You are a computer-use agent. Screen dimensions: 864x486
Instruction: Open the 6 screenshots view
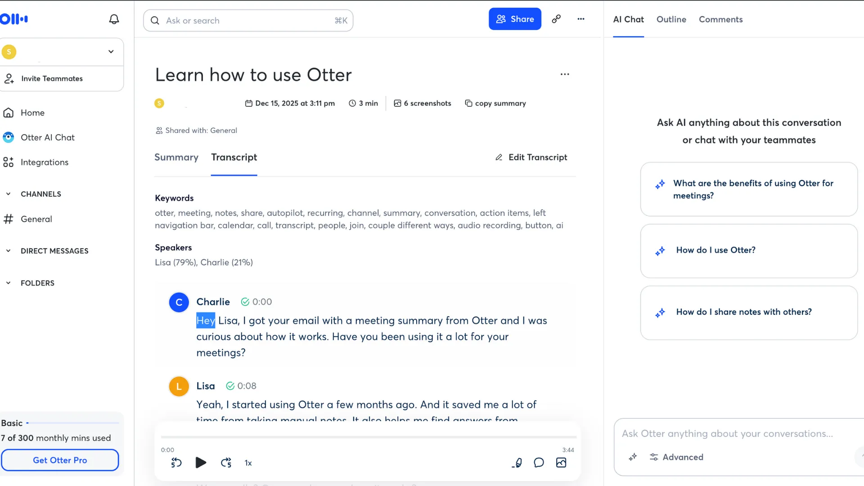tap(422, 103)
